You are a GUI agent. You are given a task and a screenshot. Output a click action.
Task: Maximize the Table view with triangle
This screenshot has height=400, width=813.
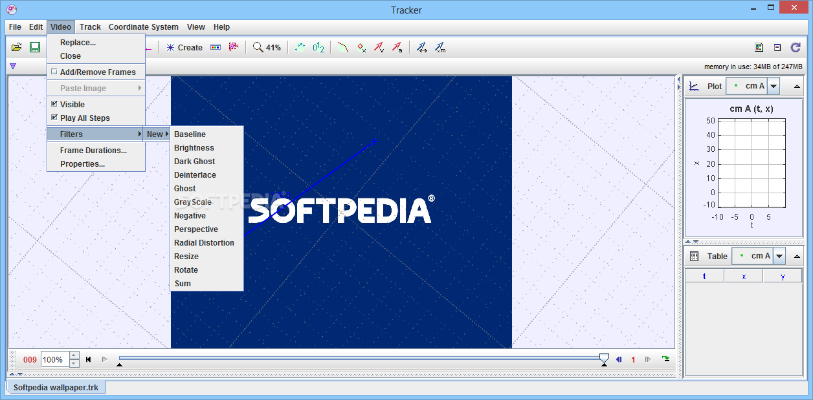[797, 256]
